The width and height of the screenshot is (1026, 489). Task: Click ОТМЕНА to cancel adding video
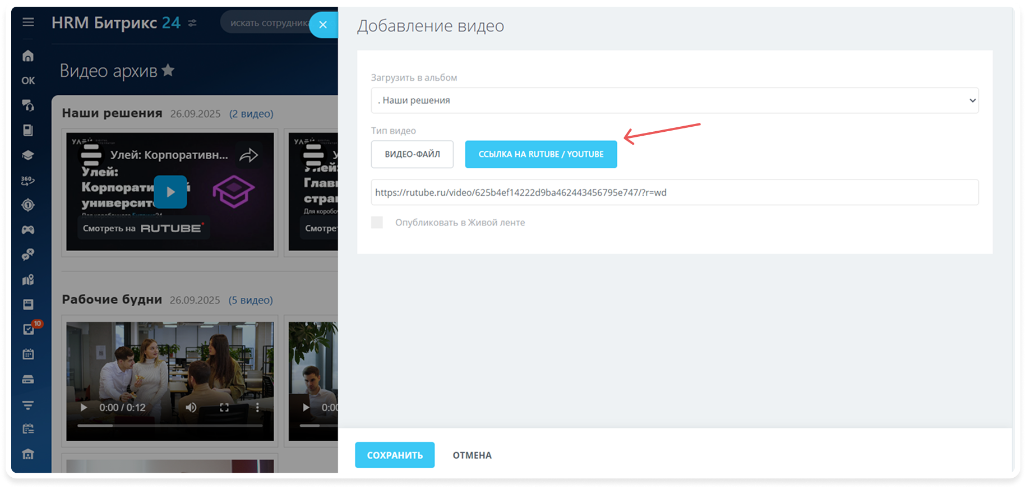(472, 455)
